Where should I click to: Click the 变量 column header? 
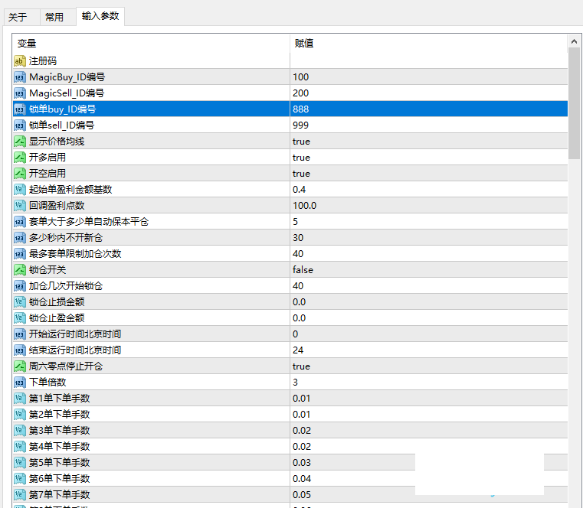[27, 44]
